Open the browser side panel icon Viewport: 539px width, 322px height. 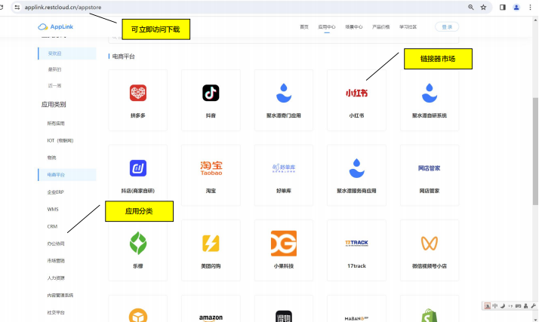tap(503, 8)
